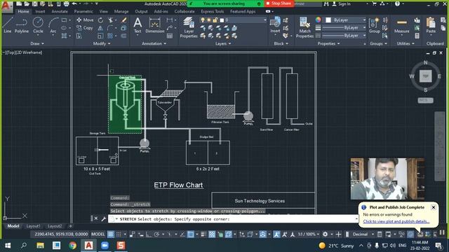Select the Rotate tool
The height and width of the screenshot is (252, 449).
coord(100,20)
